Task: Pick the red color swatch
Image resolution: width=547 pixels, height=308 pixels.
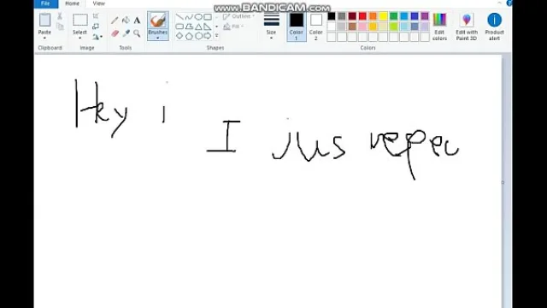Action: (362, 16)
